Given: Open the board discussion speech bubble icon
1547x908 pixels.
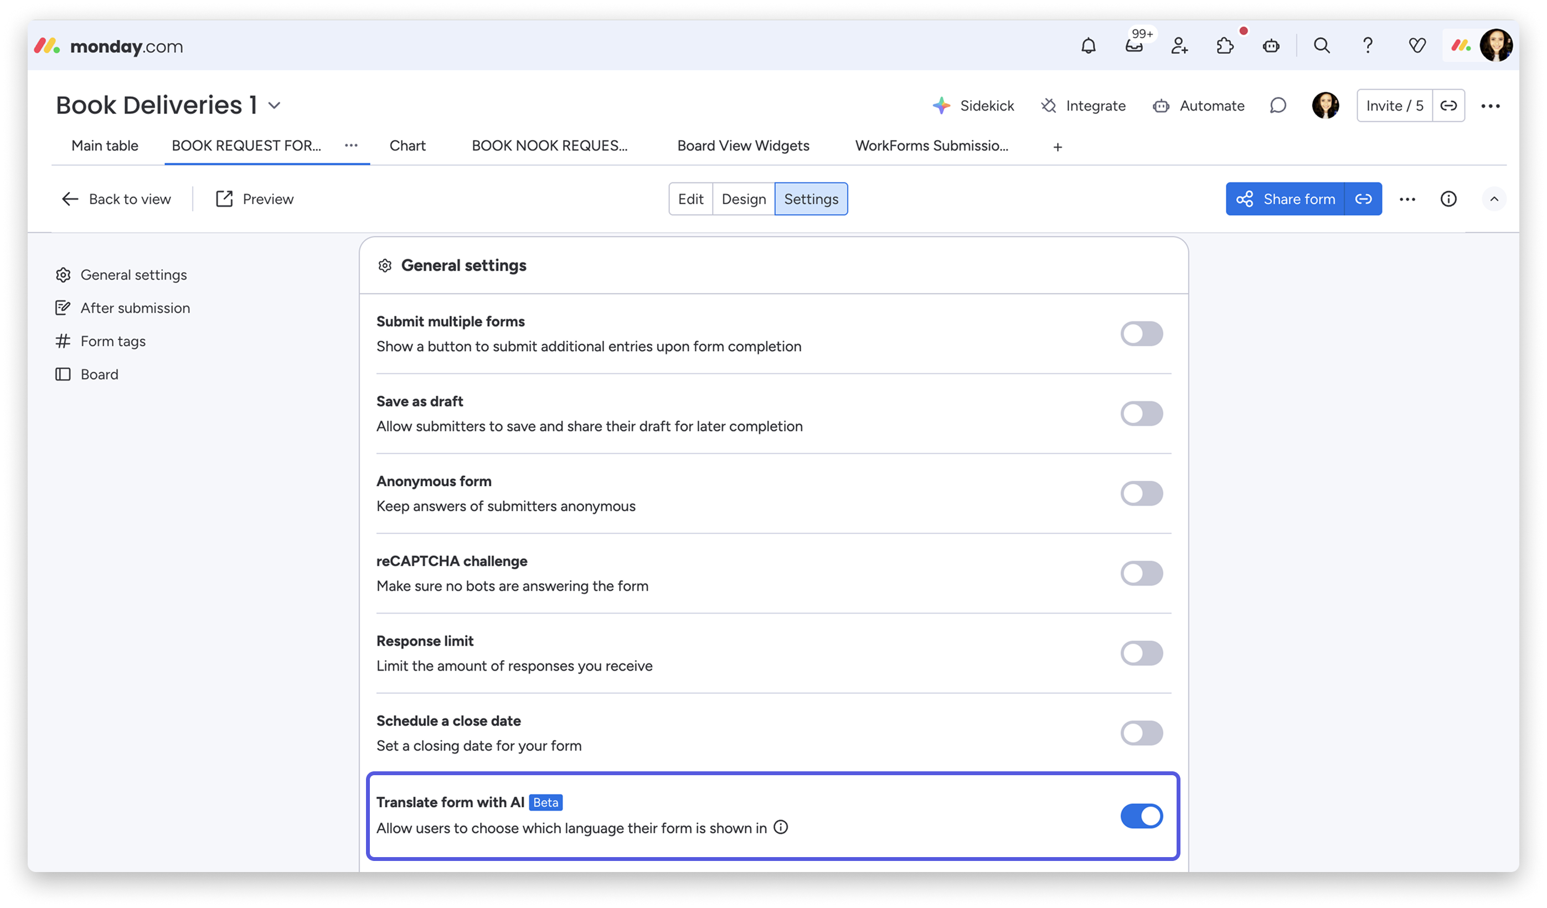Looking at the screenshot, I should point(1277,106).
